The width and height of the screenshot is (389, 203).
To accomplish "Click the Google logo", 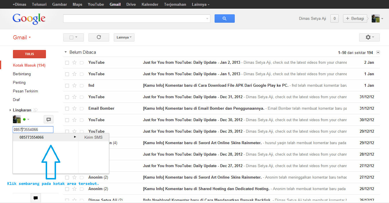I will (x=29, y=19).
